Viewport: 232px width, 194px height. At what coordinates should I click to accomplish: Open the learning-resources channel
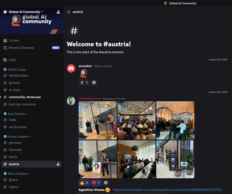(x=22, y=104)
